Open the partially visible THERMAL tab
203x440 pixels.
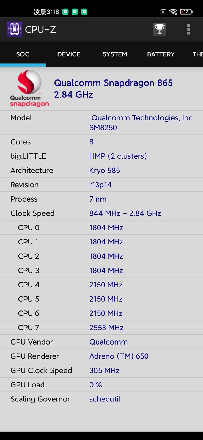click(x=197, y=54)
